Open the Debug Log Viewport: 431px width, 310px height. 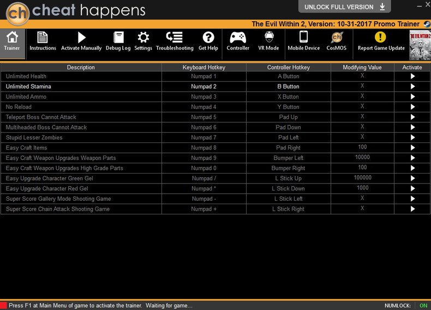pyautogui.click(x=118, y=41)
